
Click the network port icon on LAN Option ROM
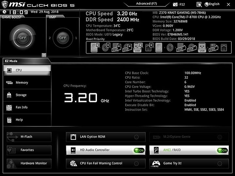73,137
